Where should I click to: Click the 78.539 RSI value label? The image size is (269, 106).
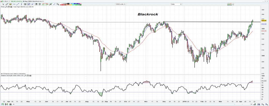pos(264,81)
